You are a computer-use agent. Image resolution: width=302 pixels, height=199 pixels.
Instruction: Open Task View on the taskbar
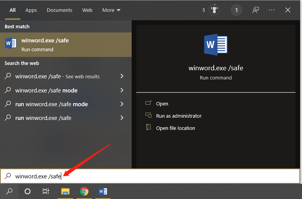click(x=46, y=191)
